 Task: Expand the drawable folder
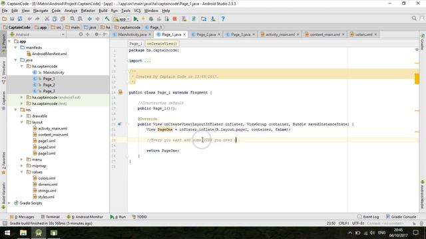click(x=22, y=116)
